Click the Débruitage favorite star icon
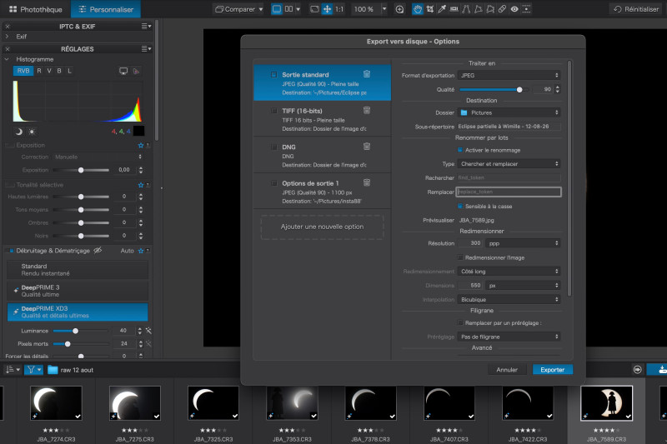This screenshot has height=444, width=667. 141,251
